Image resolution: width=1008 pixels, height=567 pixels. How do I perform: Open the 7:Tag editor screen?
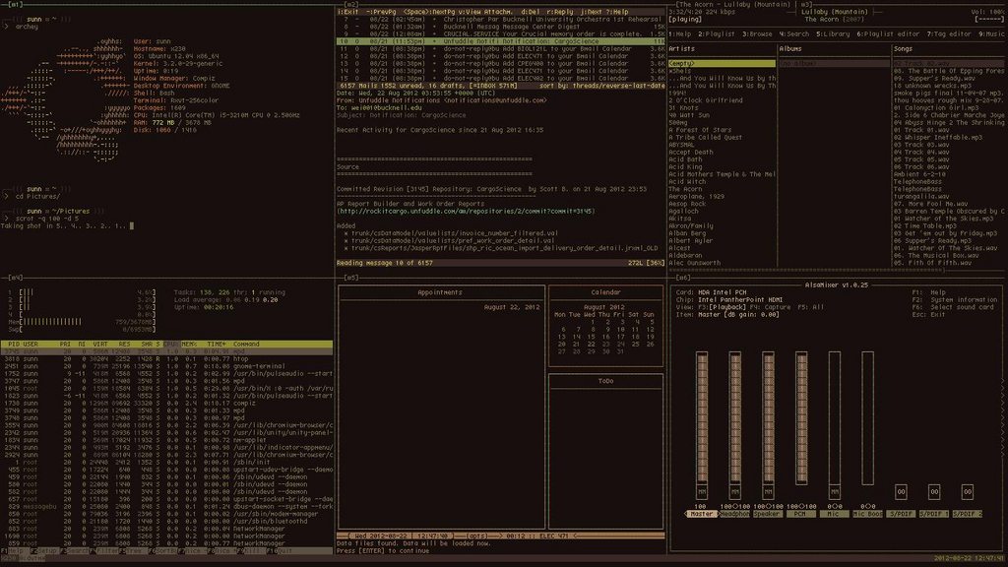(x=949, y=33)
